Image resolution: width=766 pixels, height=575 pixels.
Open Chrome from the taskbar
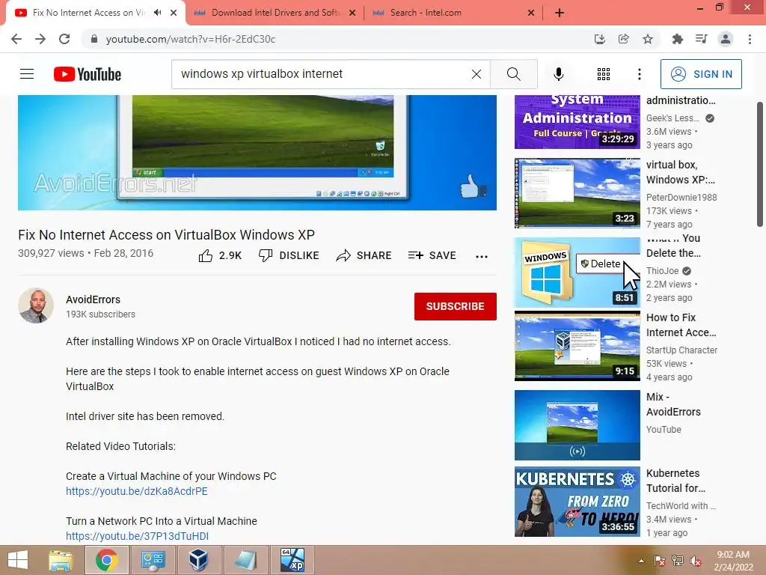coord(107,560)
